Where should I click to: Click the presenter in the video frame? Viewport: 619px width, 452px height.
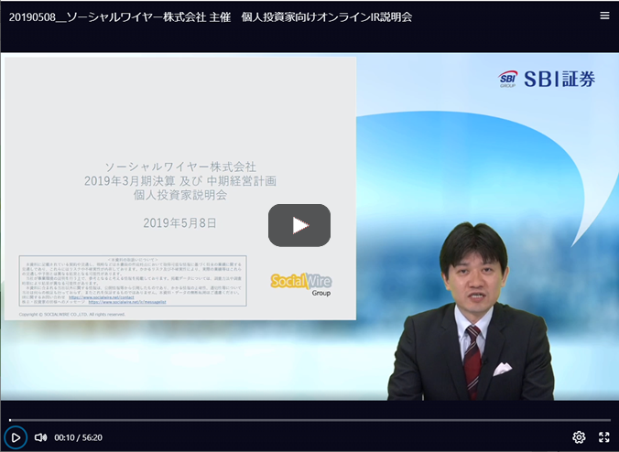point(472,312)
